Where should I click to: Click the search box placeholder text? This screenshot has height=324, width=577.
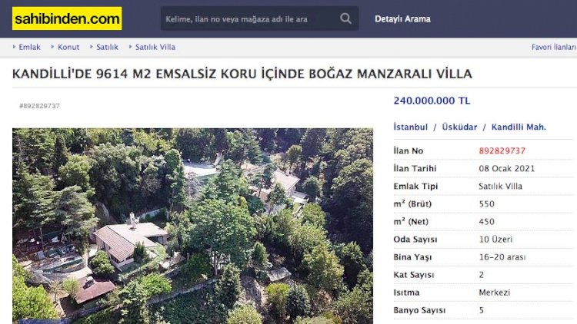click(236, 19)
